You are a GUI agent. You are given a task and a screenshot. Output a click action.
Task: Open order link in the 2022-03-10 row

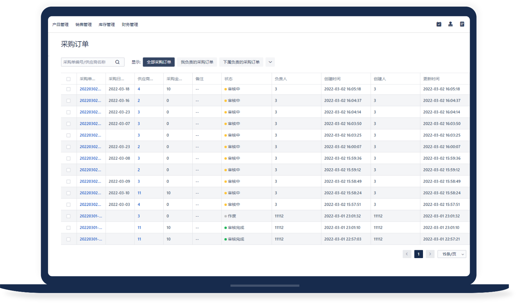point(90,193)
